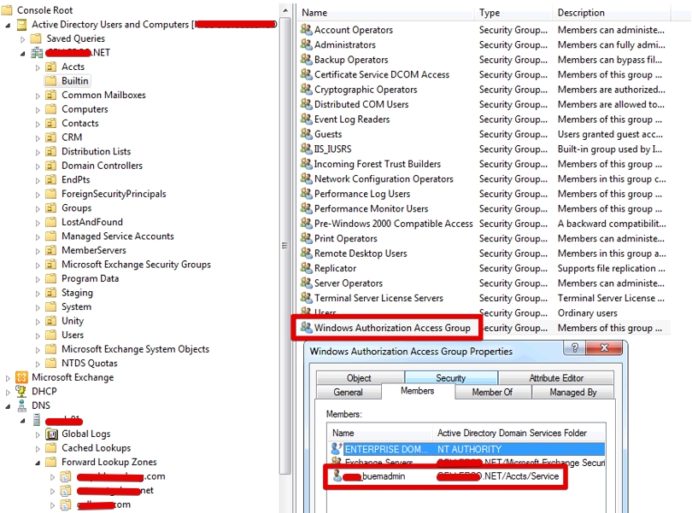Select the Administrators security group icon

pos(307,44)
